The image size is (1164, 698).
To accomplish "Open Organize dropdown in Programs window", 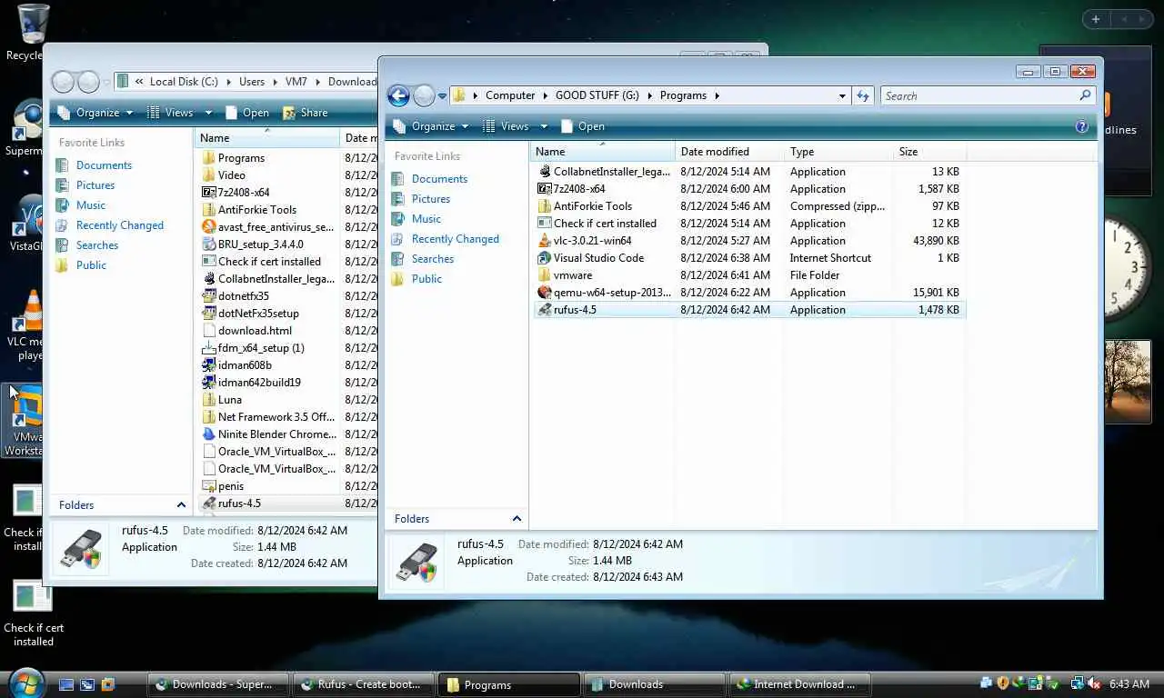I will point(431,126).
